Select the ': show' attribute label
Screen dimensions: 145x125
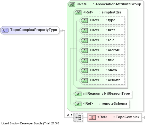(x=111, y=70)
